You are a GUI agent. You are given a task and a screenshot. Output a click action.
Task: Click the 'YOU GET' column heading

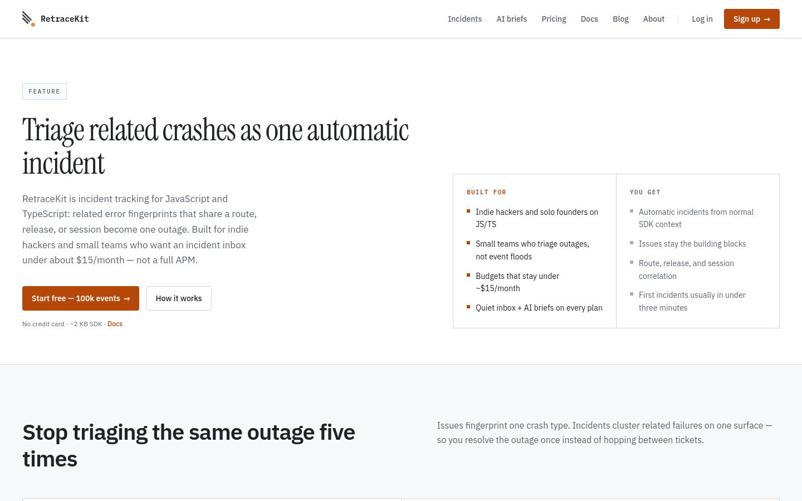645,192
